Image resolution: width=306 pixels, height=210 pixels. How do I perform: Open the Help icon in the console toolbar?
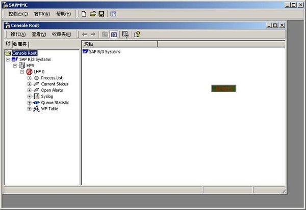tap(137, 35)
